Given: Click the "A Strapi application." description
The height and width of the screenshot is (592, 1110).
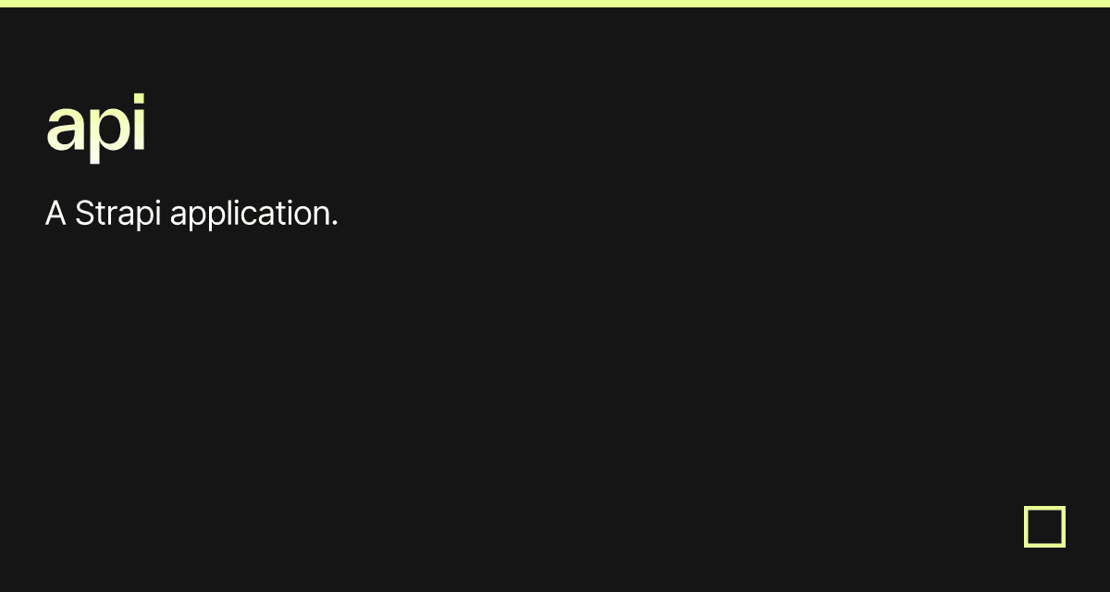Looking at the screenshot, I should point(191,215).
